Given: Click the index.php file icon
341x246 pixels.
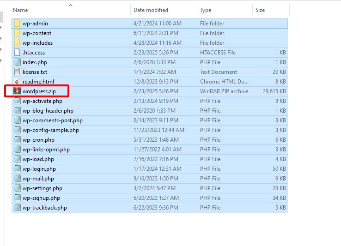Looking at the screenshot, I should 17,62.
